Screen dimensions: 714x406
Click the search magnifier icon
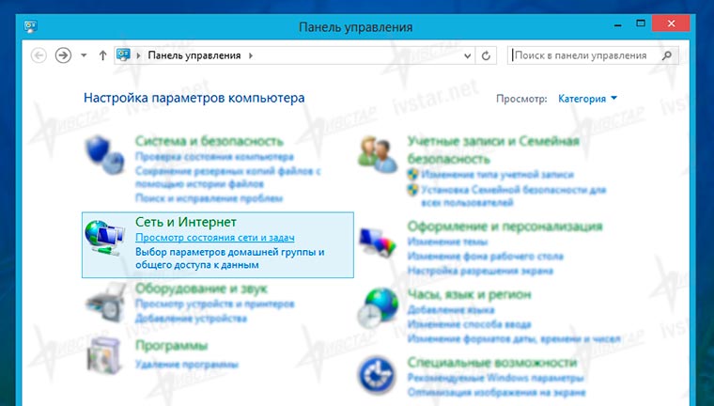[x=667, y=55]
